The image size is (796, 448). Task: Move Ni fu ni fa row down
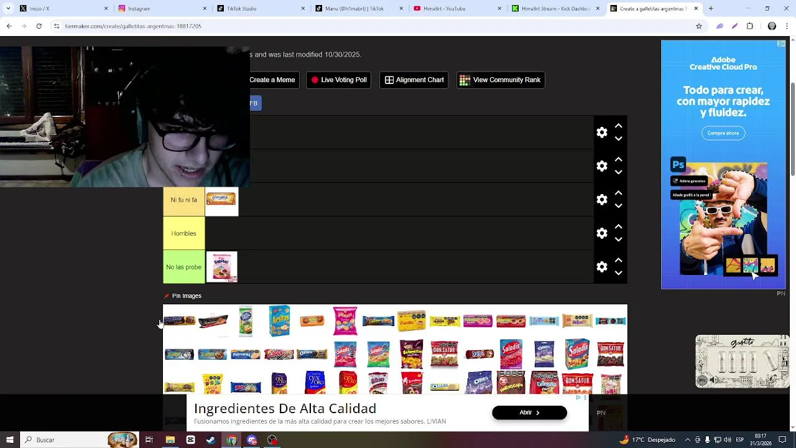click(618, 206)
